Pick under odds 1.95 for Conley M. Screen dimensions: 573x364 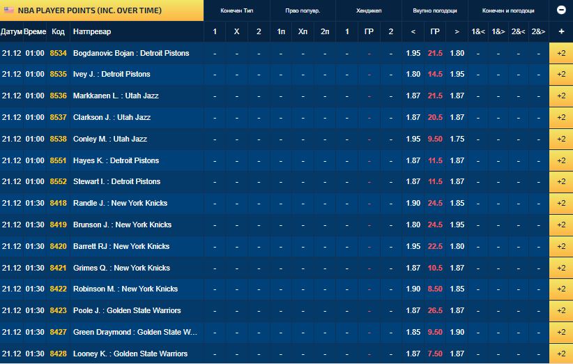click(x=413, y=139)
